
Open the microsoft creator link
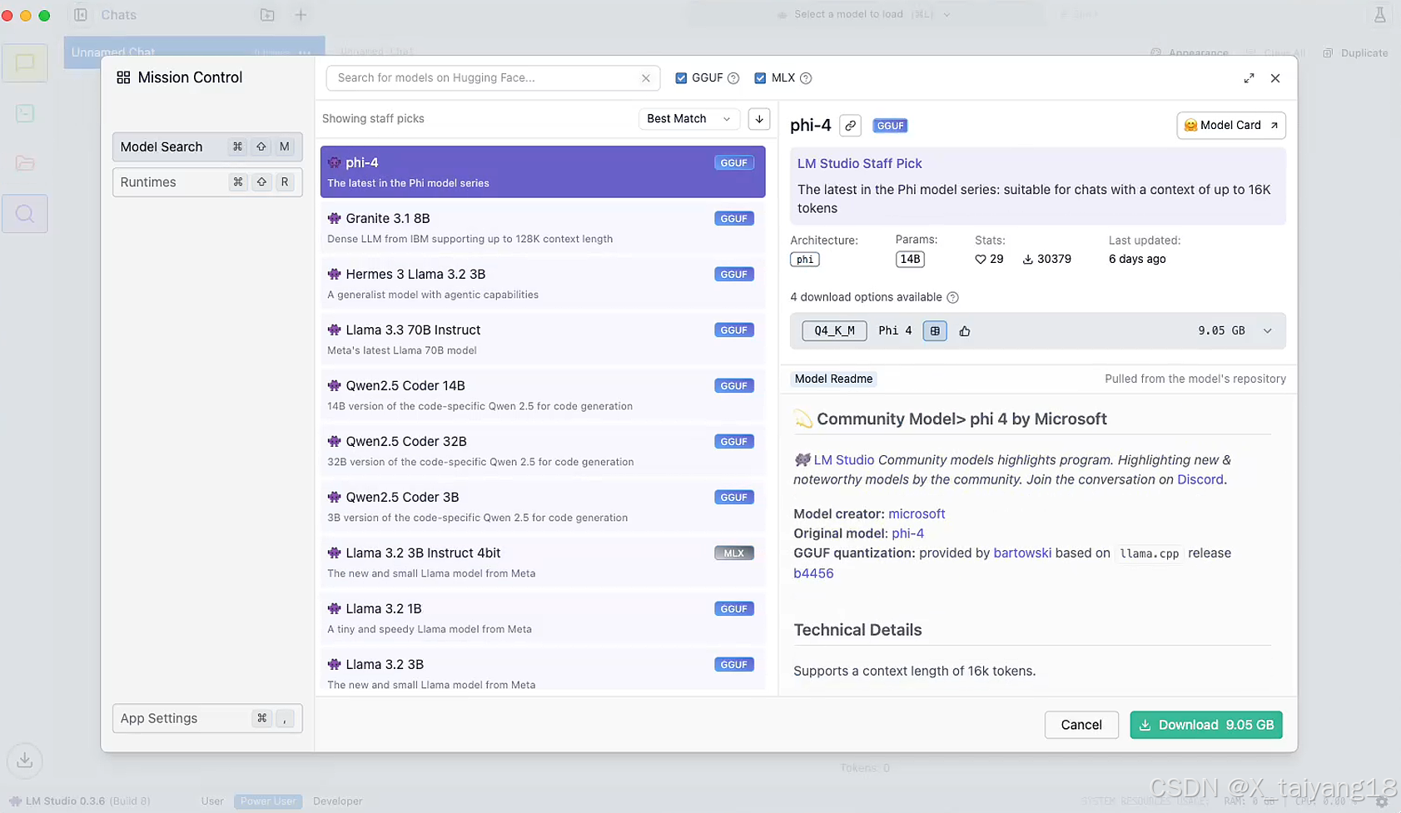(917, 514)
